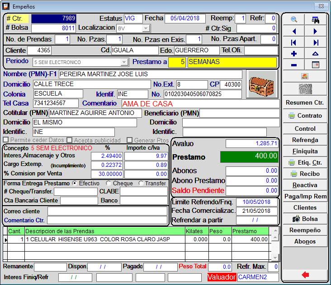Choose the Transfer radio button

point(141,184)
